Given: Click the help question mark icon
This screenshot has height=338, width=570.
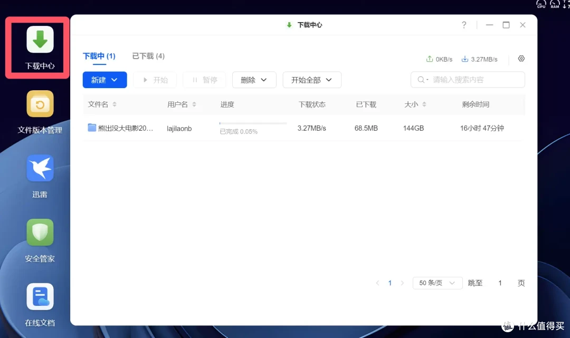Looking at the screenshot, I should coord(464,25).
